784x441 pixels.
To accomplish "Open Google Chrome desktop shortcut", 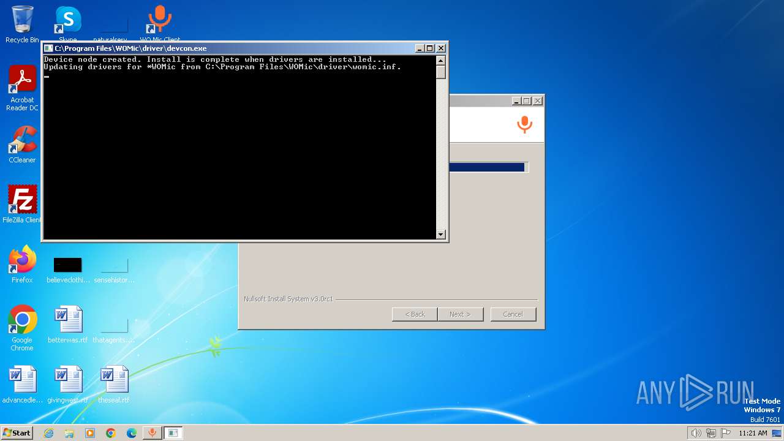I will (x=22, y=328).
